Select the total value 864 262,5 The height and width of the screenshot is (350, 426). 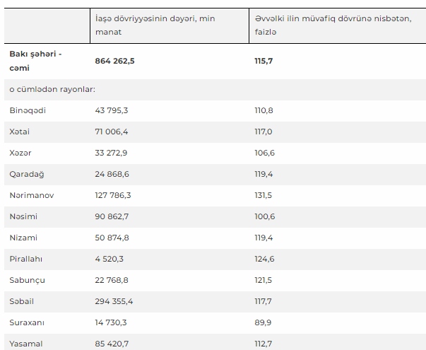pos(114,61)
